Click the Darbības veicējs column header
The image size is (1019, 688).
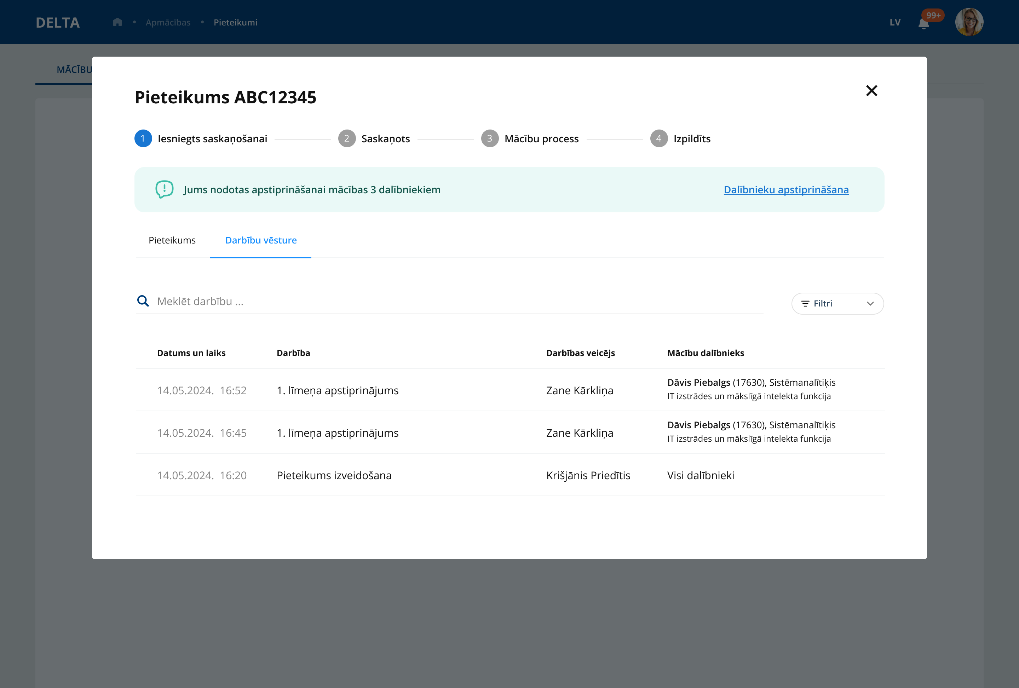[x=581, y=353]
